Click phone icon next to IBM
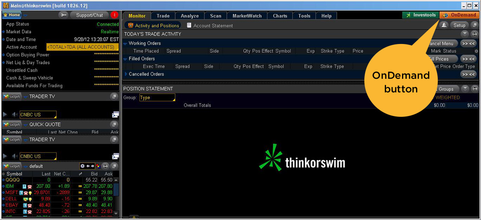 tap(30, 186)
